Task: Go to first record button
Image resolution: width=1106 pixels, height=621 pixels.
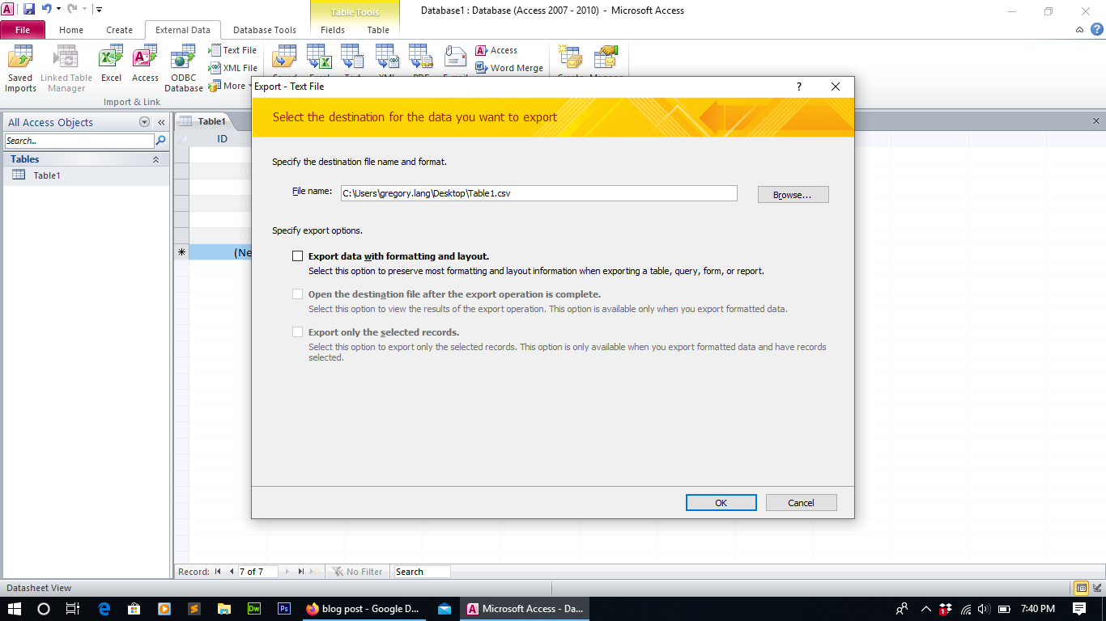Action: (218, 572)
